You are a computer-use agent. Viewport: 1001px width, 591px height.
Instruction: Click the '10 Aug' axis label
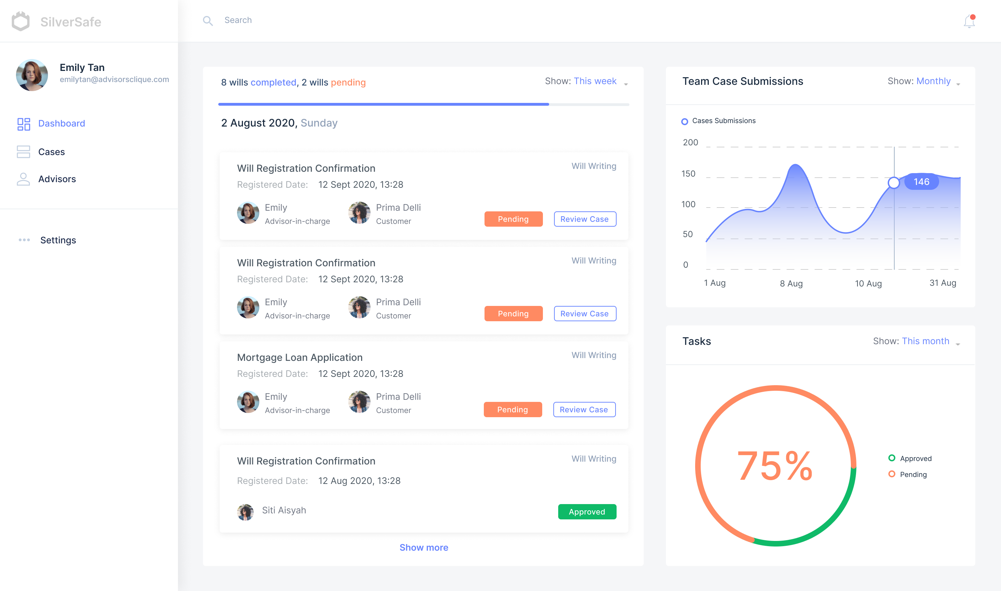pyautogui.click(x=869, y=284)
